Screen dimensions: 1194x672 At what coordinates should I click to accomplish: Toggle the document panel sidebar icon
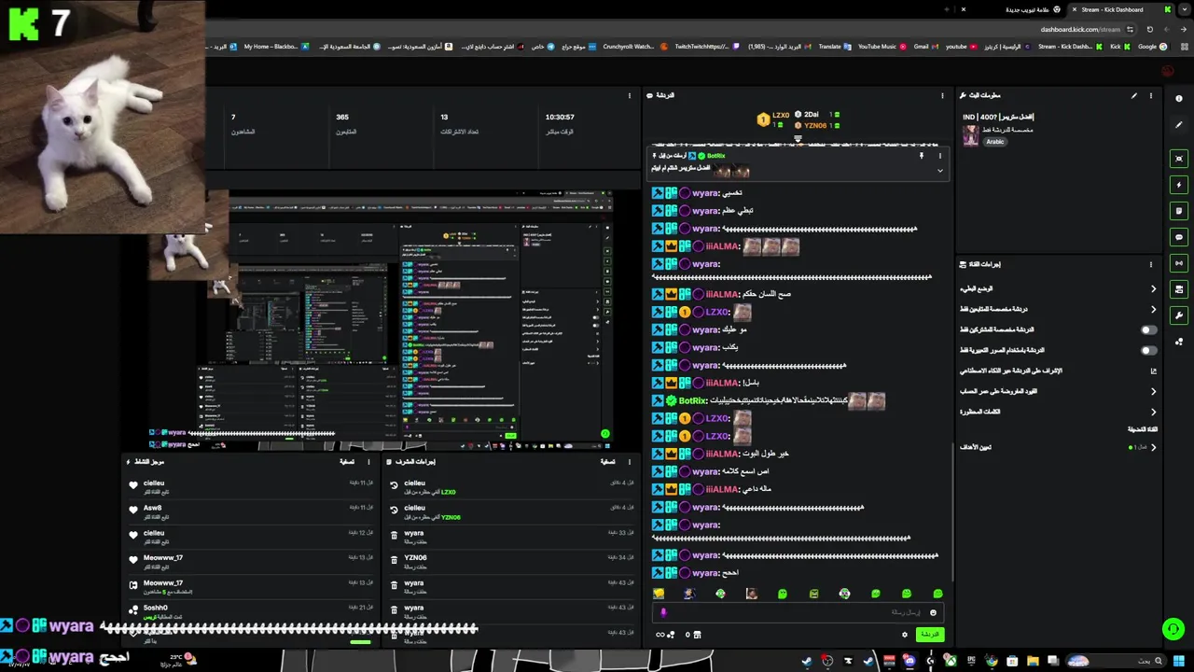1179,211
